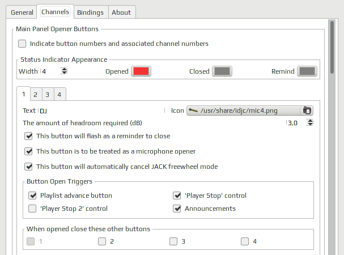Click 'Main Panel Opener Buttons' heading

[57, 29]
